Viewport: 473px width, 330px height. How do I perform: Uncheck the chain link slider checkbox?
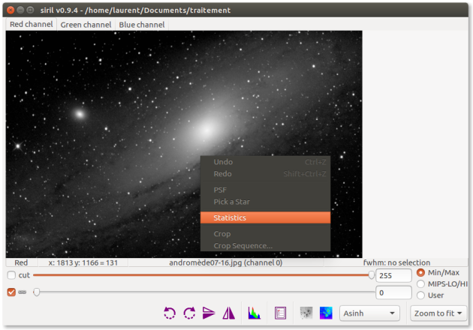click(x=11, y=292)
